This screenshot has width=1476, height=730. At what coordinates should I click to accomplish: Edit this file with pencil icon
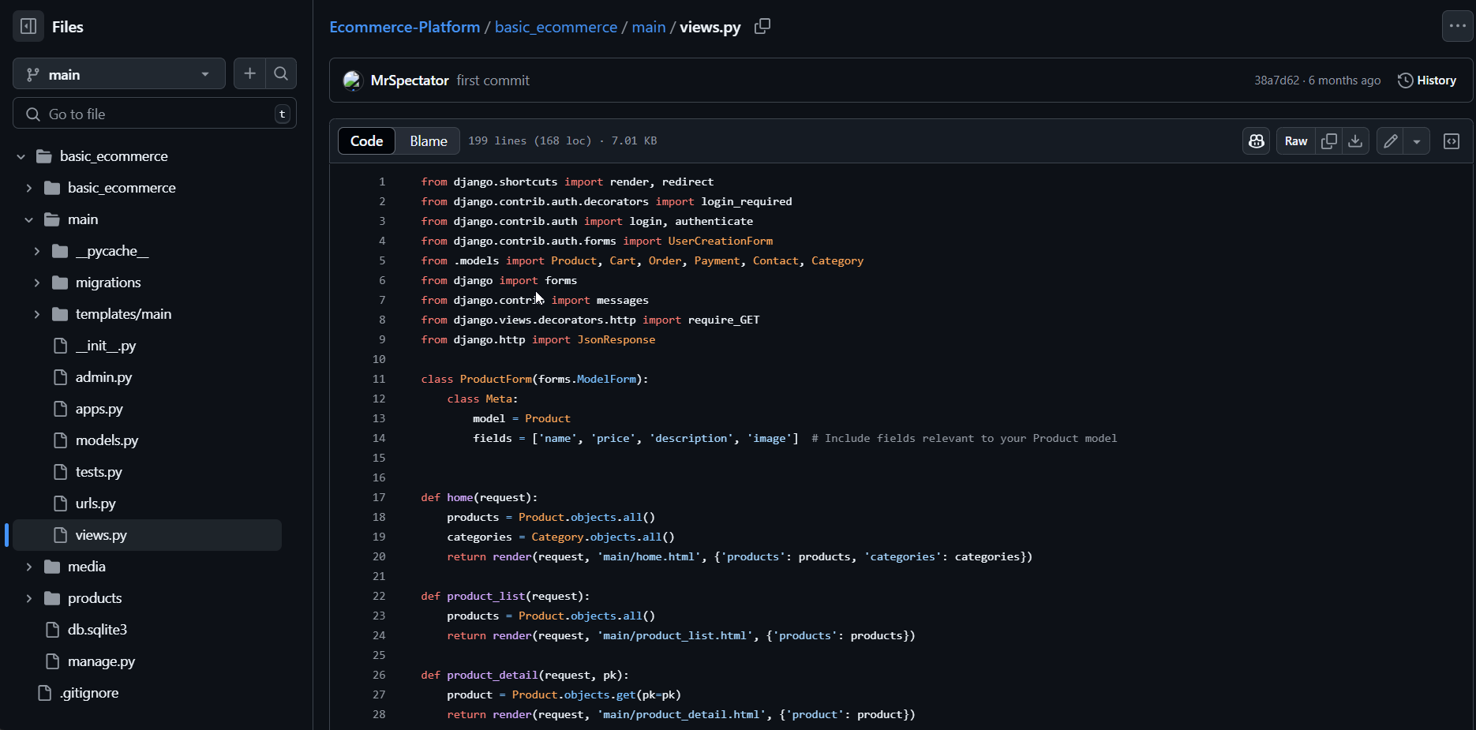coord(1390,141)
